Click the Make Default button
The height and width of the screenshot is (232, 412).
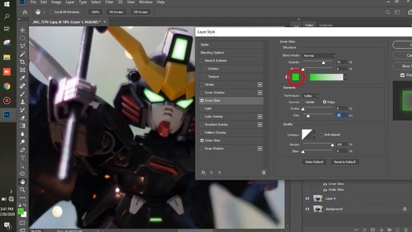pos(314,162)
